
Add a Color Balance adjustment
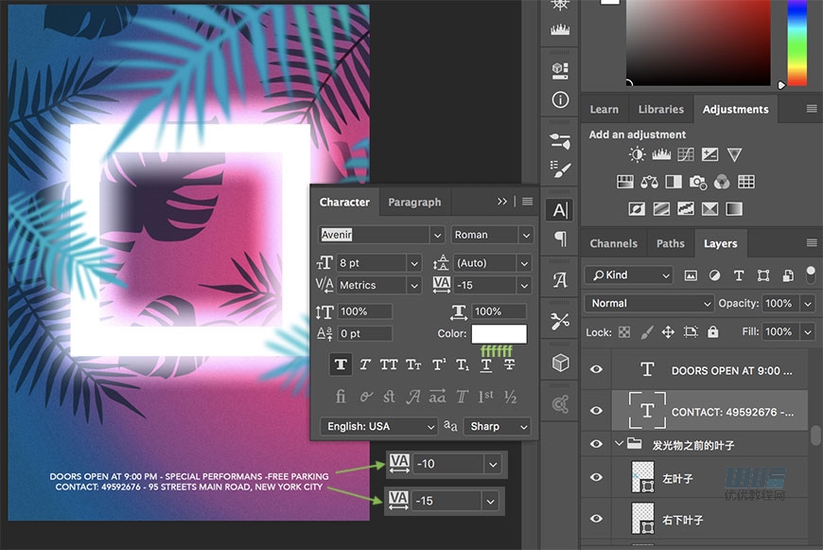650,182
